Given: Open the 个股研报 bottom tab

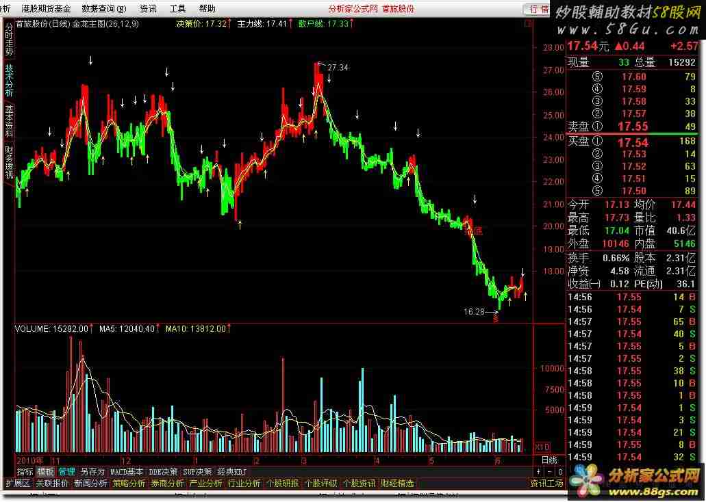Looking at the screenshot, I should pyautogui.click(x=282, y=484).
